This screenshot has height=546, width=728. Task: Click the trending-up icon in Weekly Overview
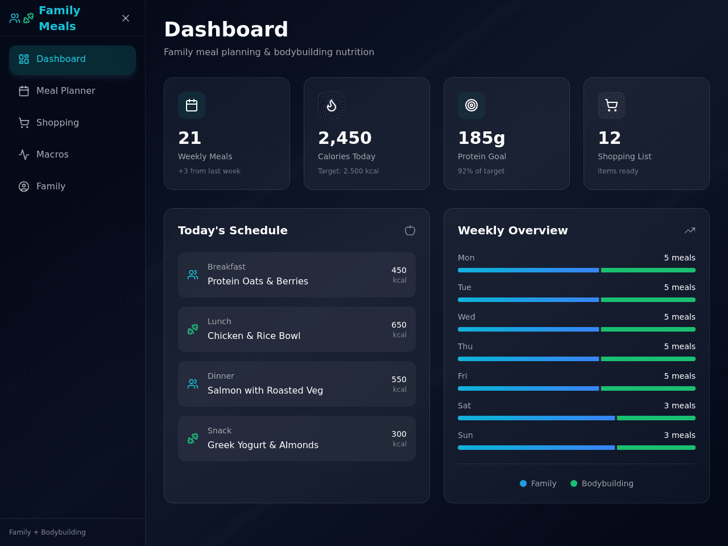point(690,230)
